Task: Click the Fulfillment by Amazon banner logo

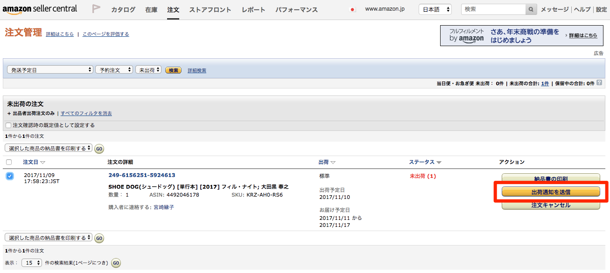Action: point(467,35)
